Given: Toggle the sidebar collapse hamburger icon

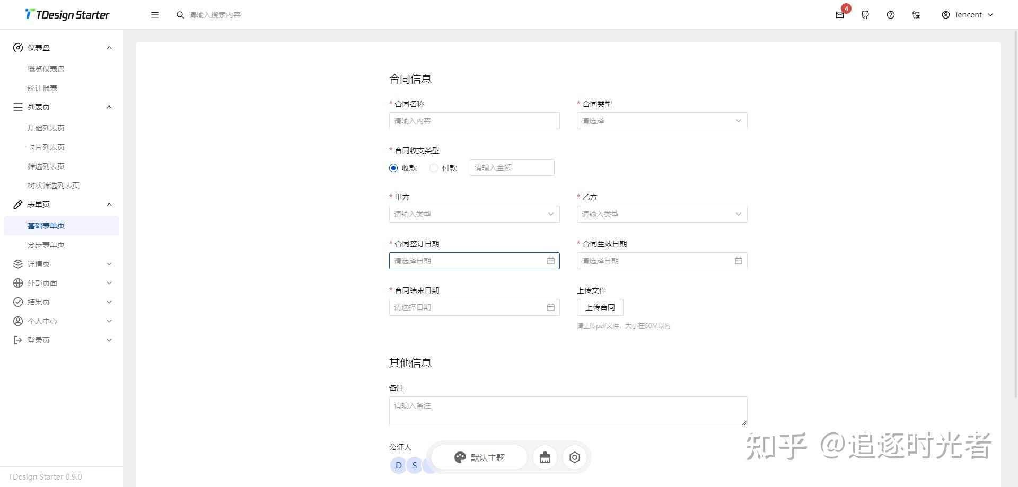Looking at the screenshot, I should 155,15.
